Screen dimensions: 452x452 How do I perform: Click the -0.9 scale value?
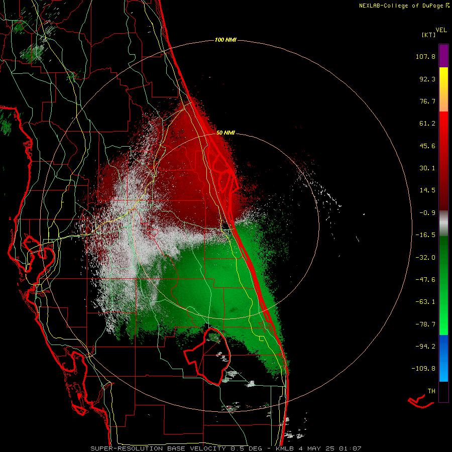pyautogui.click(x=427, y=213)
